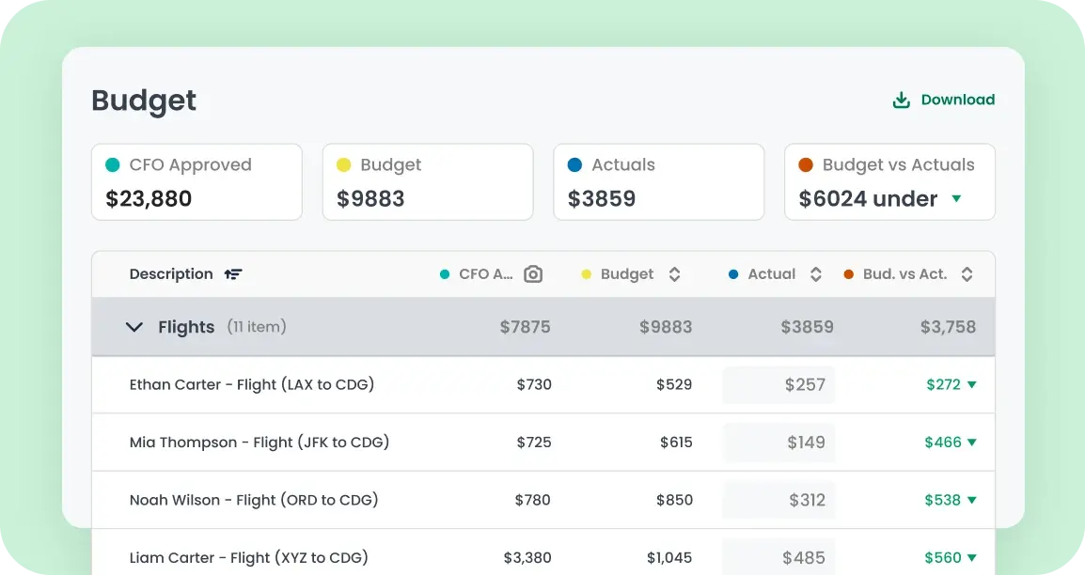The width and height of the screenshot is (1085, 575).
Task: Click the sort icon next to Description header
Action: 232,273
